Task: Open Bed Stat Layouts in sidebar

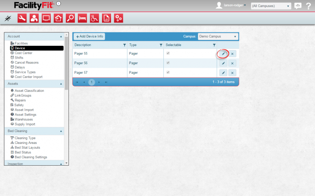Action: pyautogui.click(x=27, y=147)
